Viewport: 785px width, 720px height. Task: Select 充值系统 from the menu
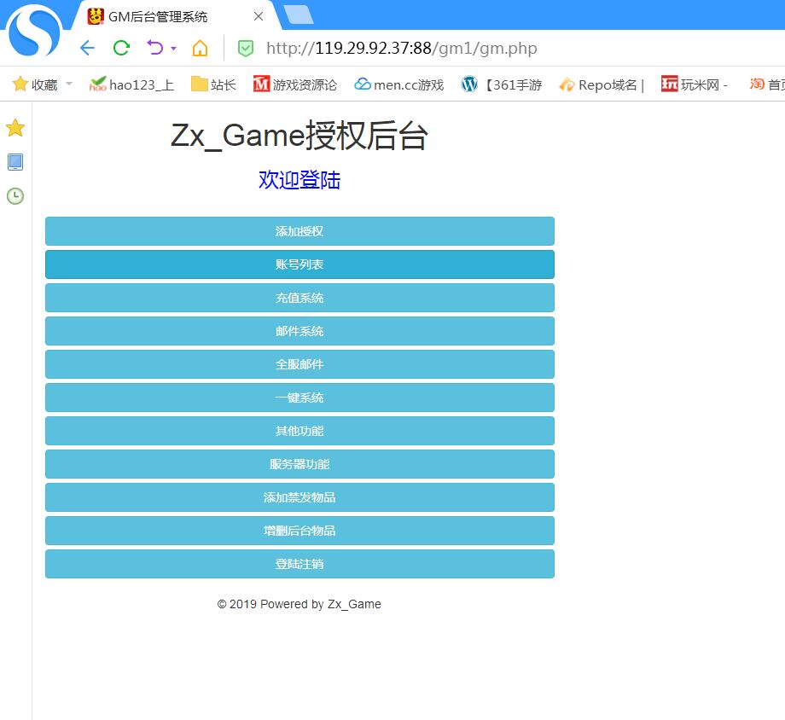[x=299, y=298]
